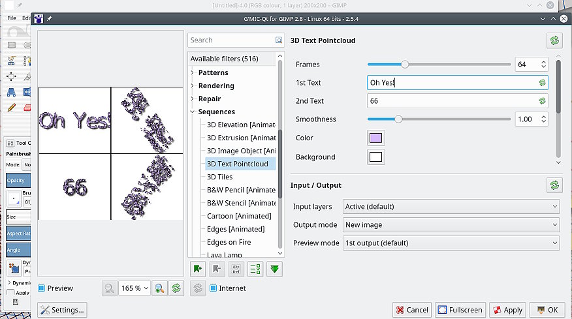
Task: Select Rectangle Select tool in GIMP toolbox
Action: (x=11, y=45)
